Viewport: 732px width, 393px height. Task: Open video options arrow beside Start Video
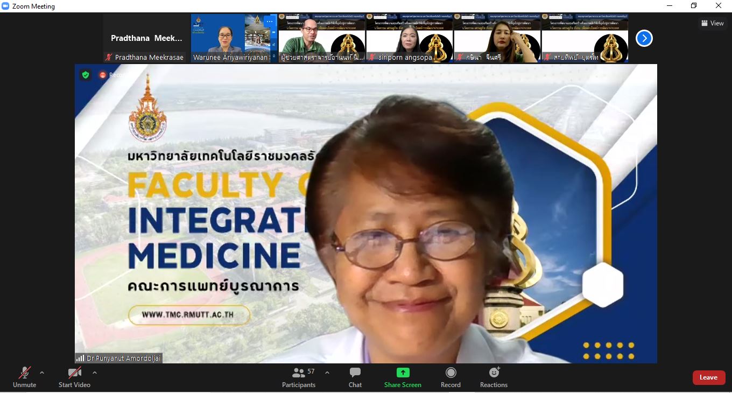95,373
